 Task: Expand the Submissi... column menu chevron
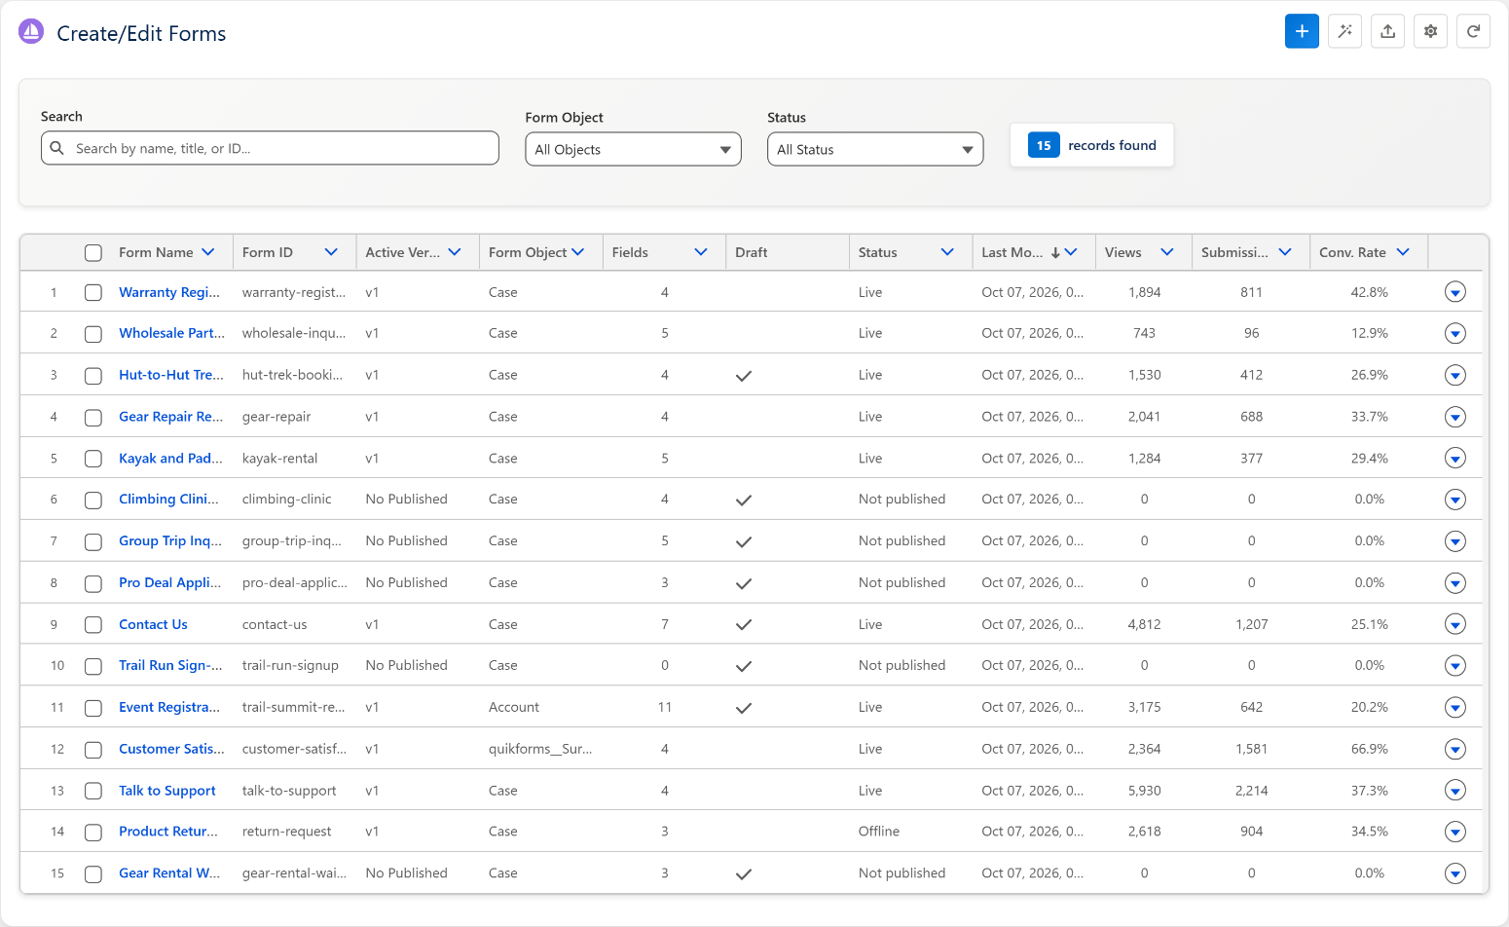pyautogui.click(x=1285, y=252)
